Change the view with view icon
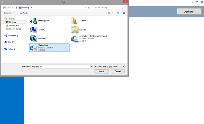The width and height of the screenshot is (204, 124). tap(109, 13)
